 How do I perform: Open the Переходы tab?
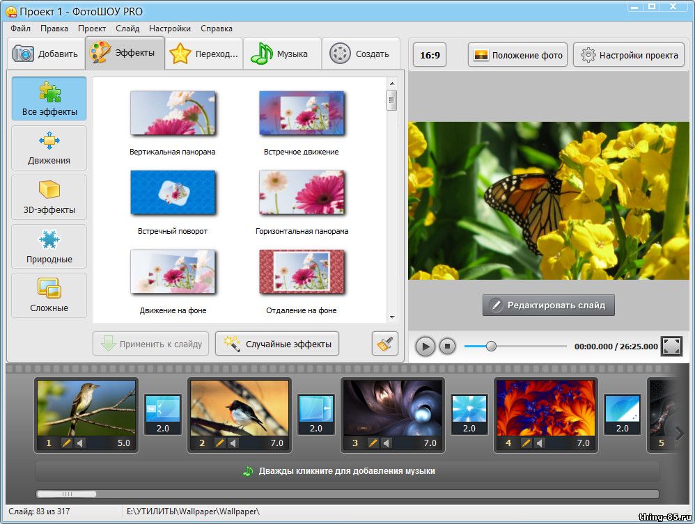(x=204, y=54)
